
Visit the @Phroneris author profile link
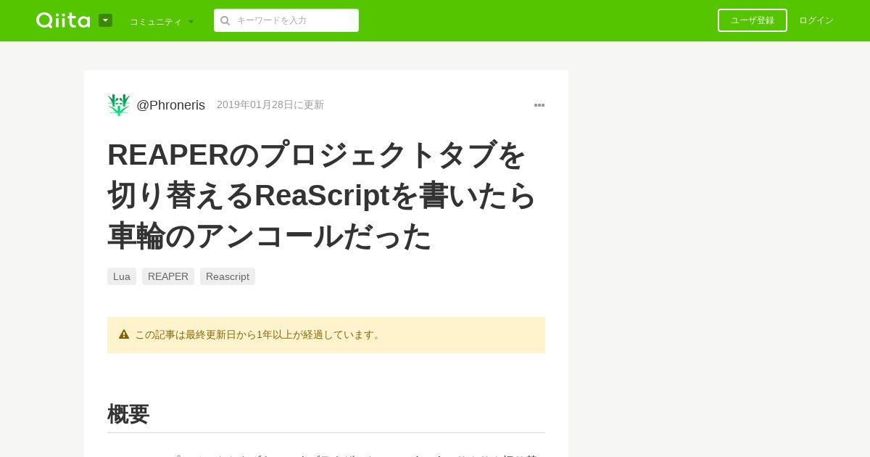point(170,105)
